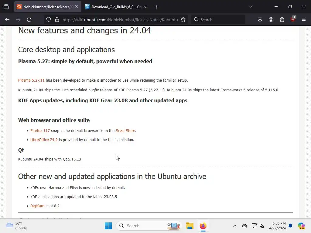Open the clock showing 6:36 PM

pyautogui.click(x=277, y=226)
